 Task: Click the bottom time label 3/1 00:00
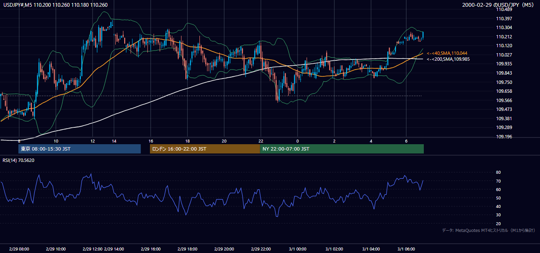click(x=298, y=249)
